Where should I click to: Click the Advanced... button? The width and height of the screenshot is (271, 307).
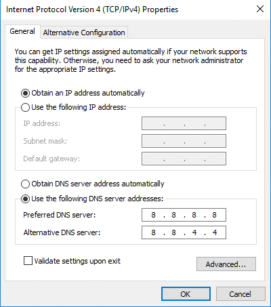226,264
